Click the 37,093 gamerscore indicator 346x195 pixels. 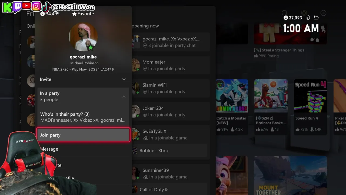click(293, 18)
